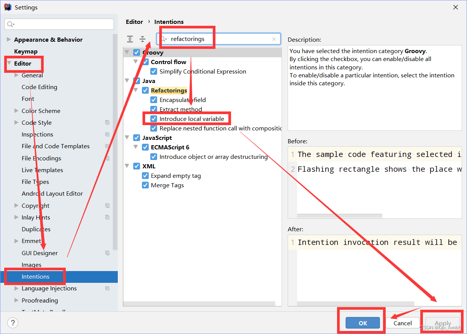Open the Font settings page
The height and width of the screenshot is (334, 467).
click(x=28, y=99)
